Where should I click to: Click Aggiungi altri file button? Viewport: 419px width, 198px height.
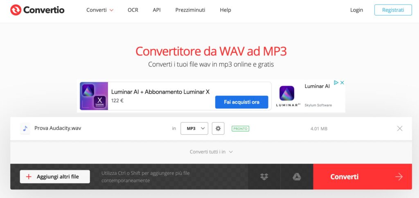[x=55, y=177]
